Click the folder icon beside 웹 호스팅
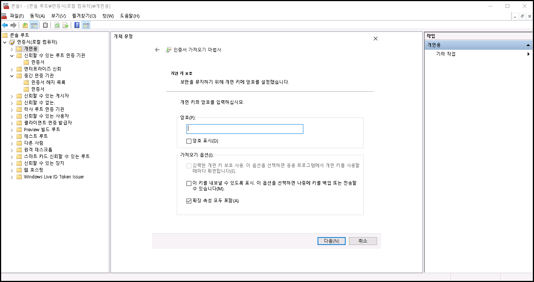This screenshot has width=534, height=282. click(19, 170)
